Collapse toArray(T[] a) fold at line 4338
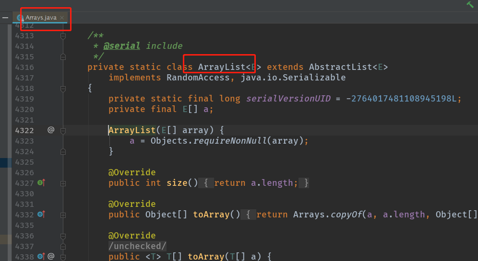This screenshot has height=261, width=478. [x=63, y=257]
